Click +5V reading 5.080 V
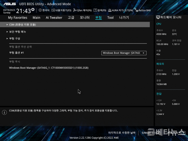 tap(176, 104)
